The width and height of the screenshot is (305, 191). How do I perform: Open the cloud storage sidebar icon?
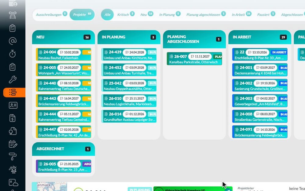pyautogui.click(x=13, y=183)
